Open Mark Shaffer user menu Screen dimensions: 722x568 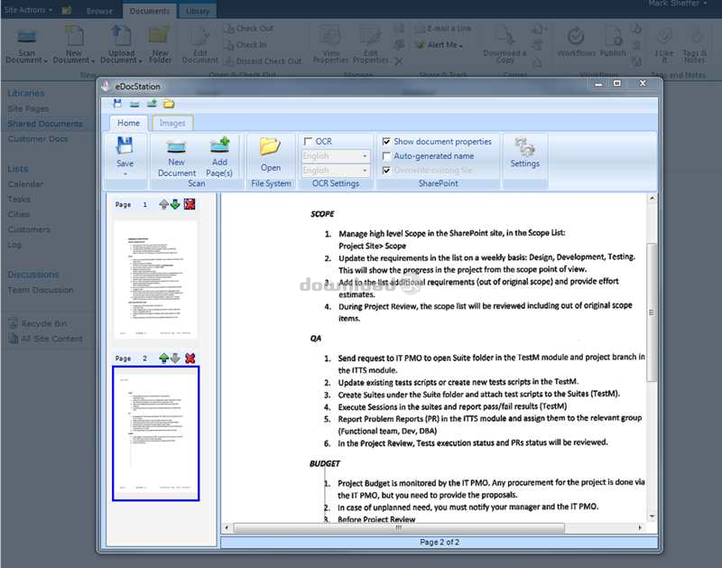[x=678, y=4]
